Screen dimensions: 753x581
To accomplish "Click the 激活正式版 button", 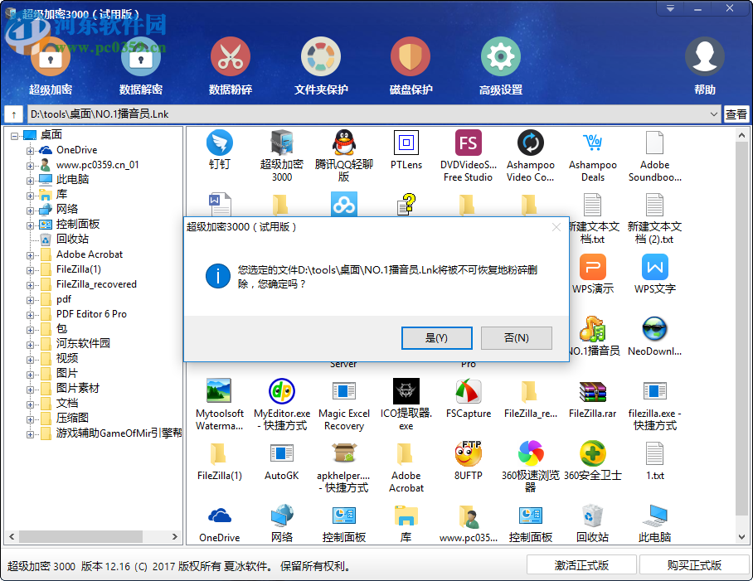I will pos(581,564).
